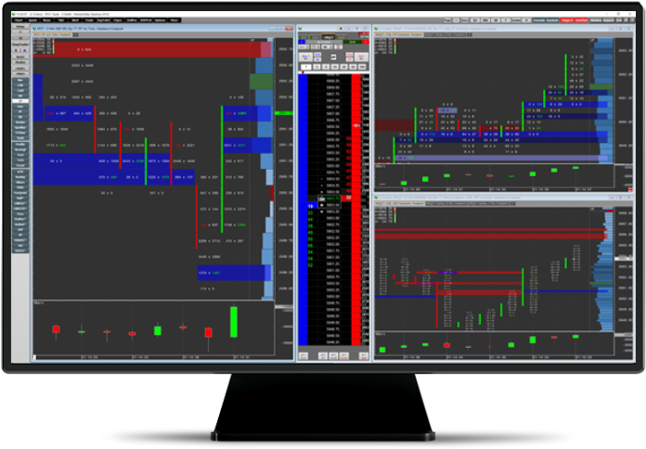Click Settings button in left sidebar
The image size is (646, 449).
[x=20, y=26]
